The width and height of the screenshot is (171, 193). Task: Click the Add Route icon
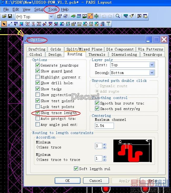point(16,24)
